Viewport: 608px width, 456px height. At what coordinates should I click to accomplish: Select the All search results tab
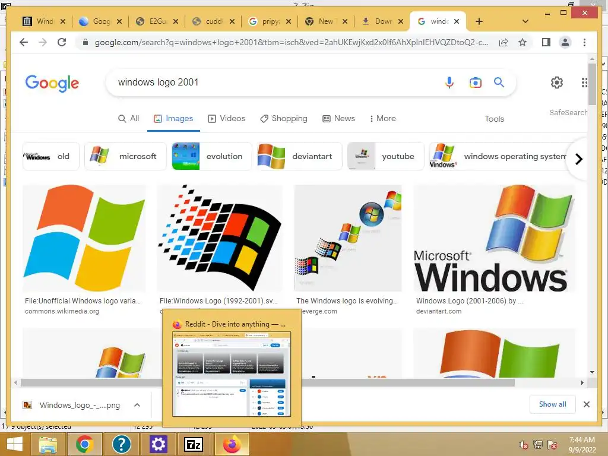tap(128, 118)
